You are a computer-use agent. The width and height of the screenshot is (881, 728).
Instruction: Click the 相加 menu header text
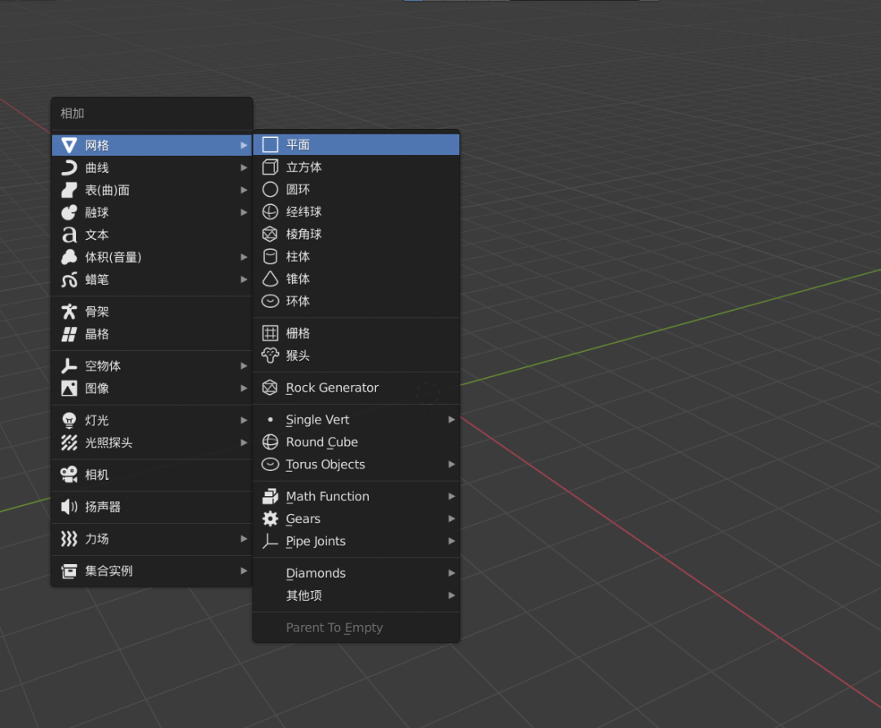(x=73, y=113)
